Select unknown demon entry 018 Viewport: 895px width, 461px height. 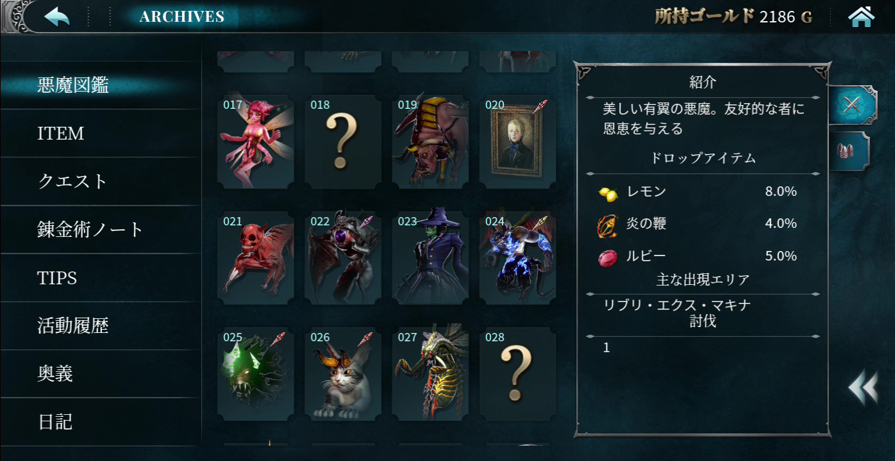coord(343,142)
